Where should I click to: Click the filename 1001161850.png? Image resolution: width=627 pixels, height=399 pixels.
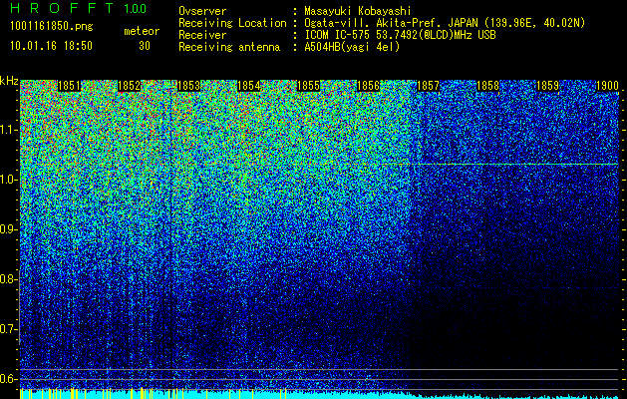52,27
